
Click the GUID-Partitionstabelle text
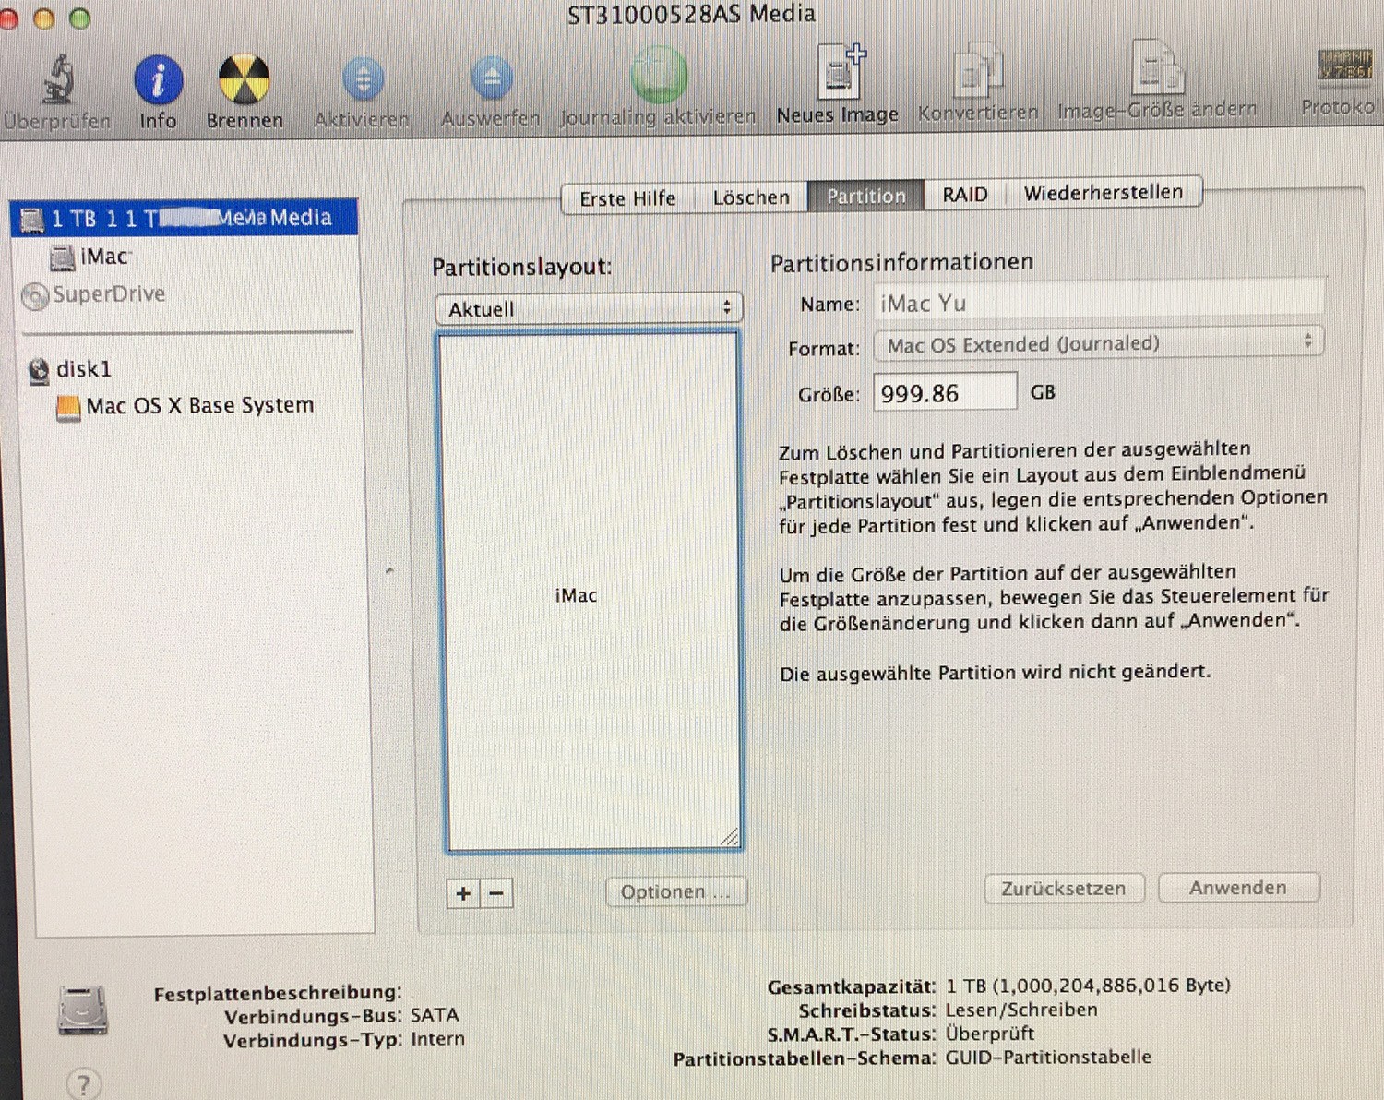coord(1048,1057)
